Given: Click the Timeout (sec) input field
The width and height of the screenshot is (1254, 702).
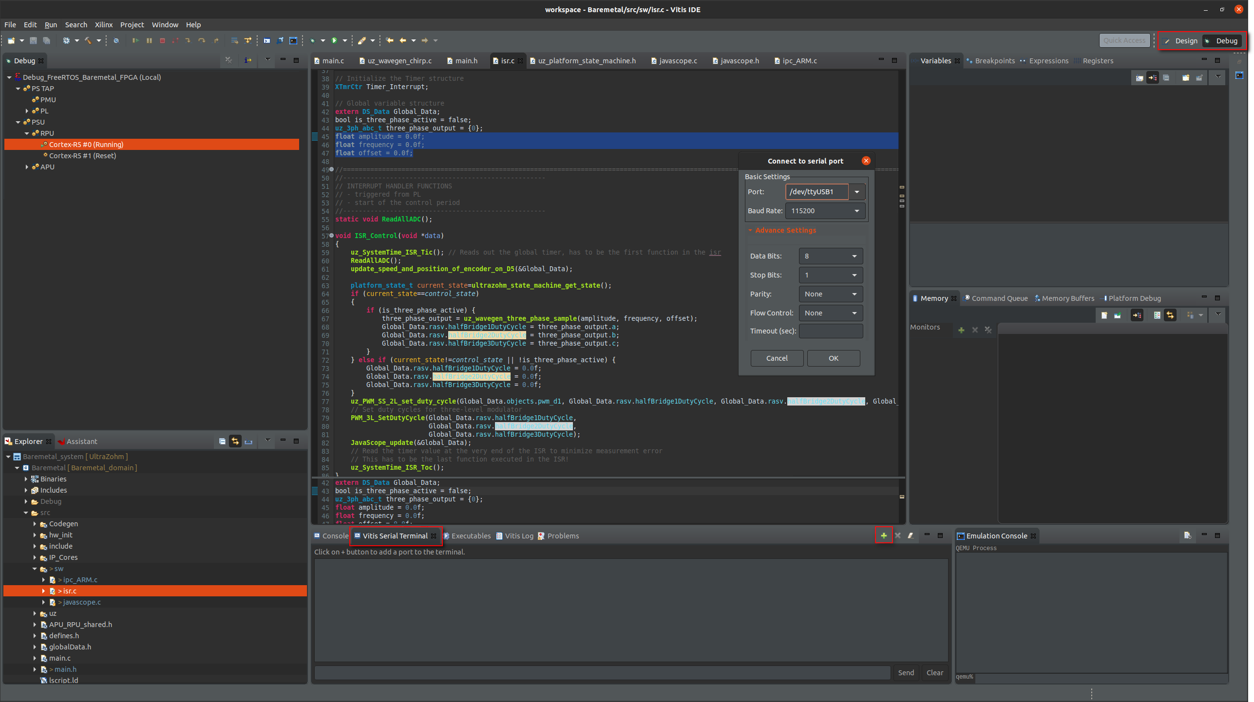Looking at the screenshot, I should point(831,331).
